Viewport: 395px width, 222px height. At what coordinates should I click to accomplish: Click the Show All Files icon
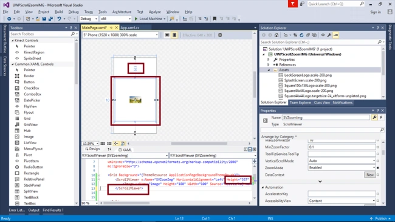314,35
